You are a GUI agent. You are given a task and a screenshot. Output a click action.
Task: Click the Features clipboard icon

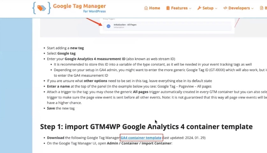click(x=168, y=8)
